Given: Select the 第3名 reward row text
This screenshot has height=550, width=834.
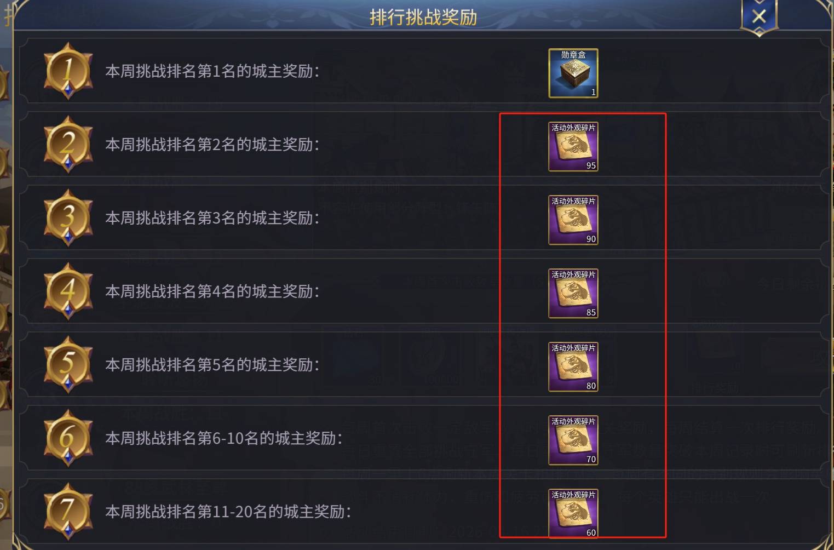Looking at the screenshot, I should pos(212,218).
